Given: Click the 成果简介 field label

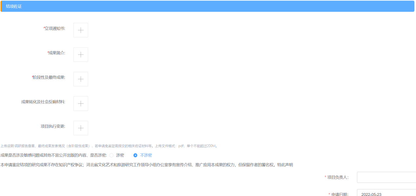Looking at the screenshot, I should (x=57, y=53).
